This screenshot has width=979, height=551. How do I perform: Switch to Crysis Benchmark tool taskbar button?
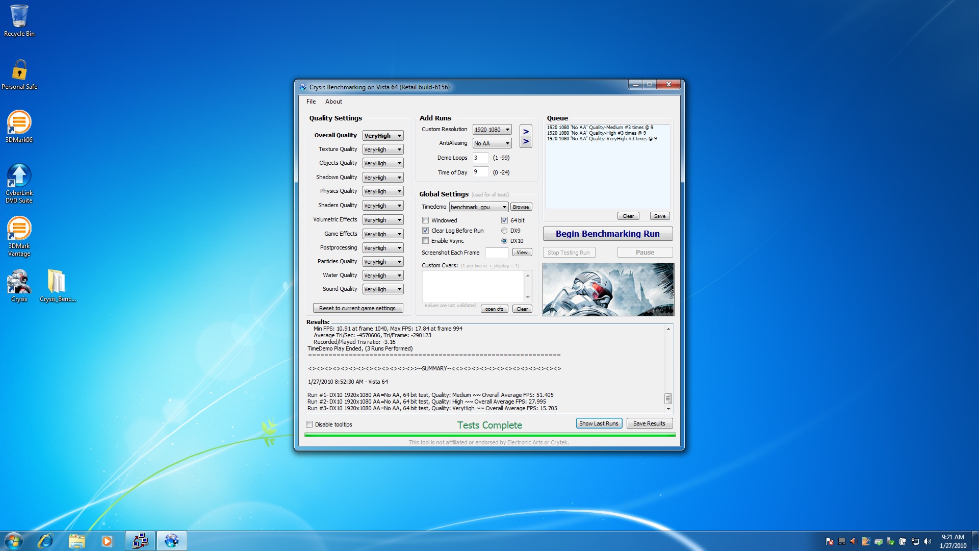coord(172,541)
